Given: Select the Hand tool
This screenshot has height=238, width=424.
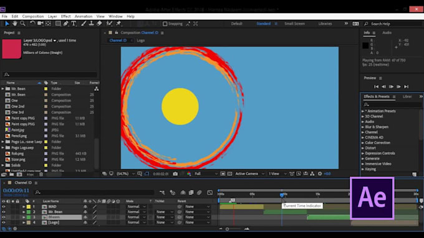Looking at the screenshot, I should [15, 24].
